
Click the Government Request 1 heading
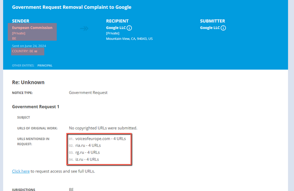point(36,107)
